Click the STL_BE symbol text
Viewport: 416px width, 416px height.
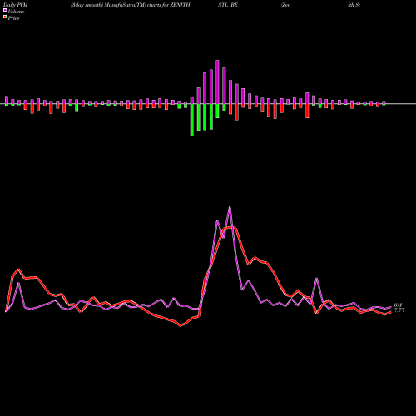(228, 5)
